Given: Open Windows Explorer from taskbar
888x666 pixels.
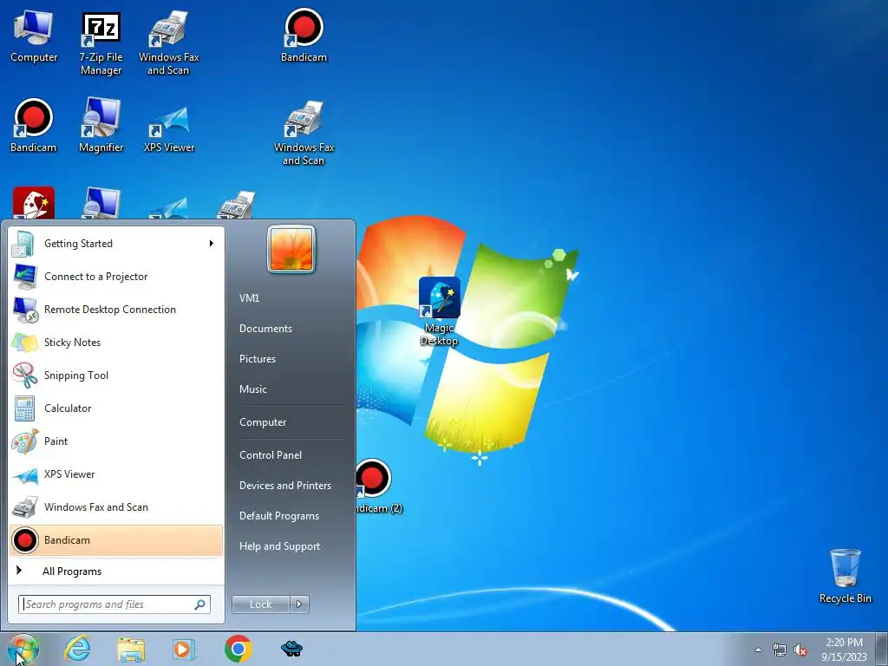Looking at the screenshot, I should click(131, 650).
